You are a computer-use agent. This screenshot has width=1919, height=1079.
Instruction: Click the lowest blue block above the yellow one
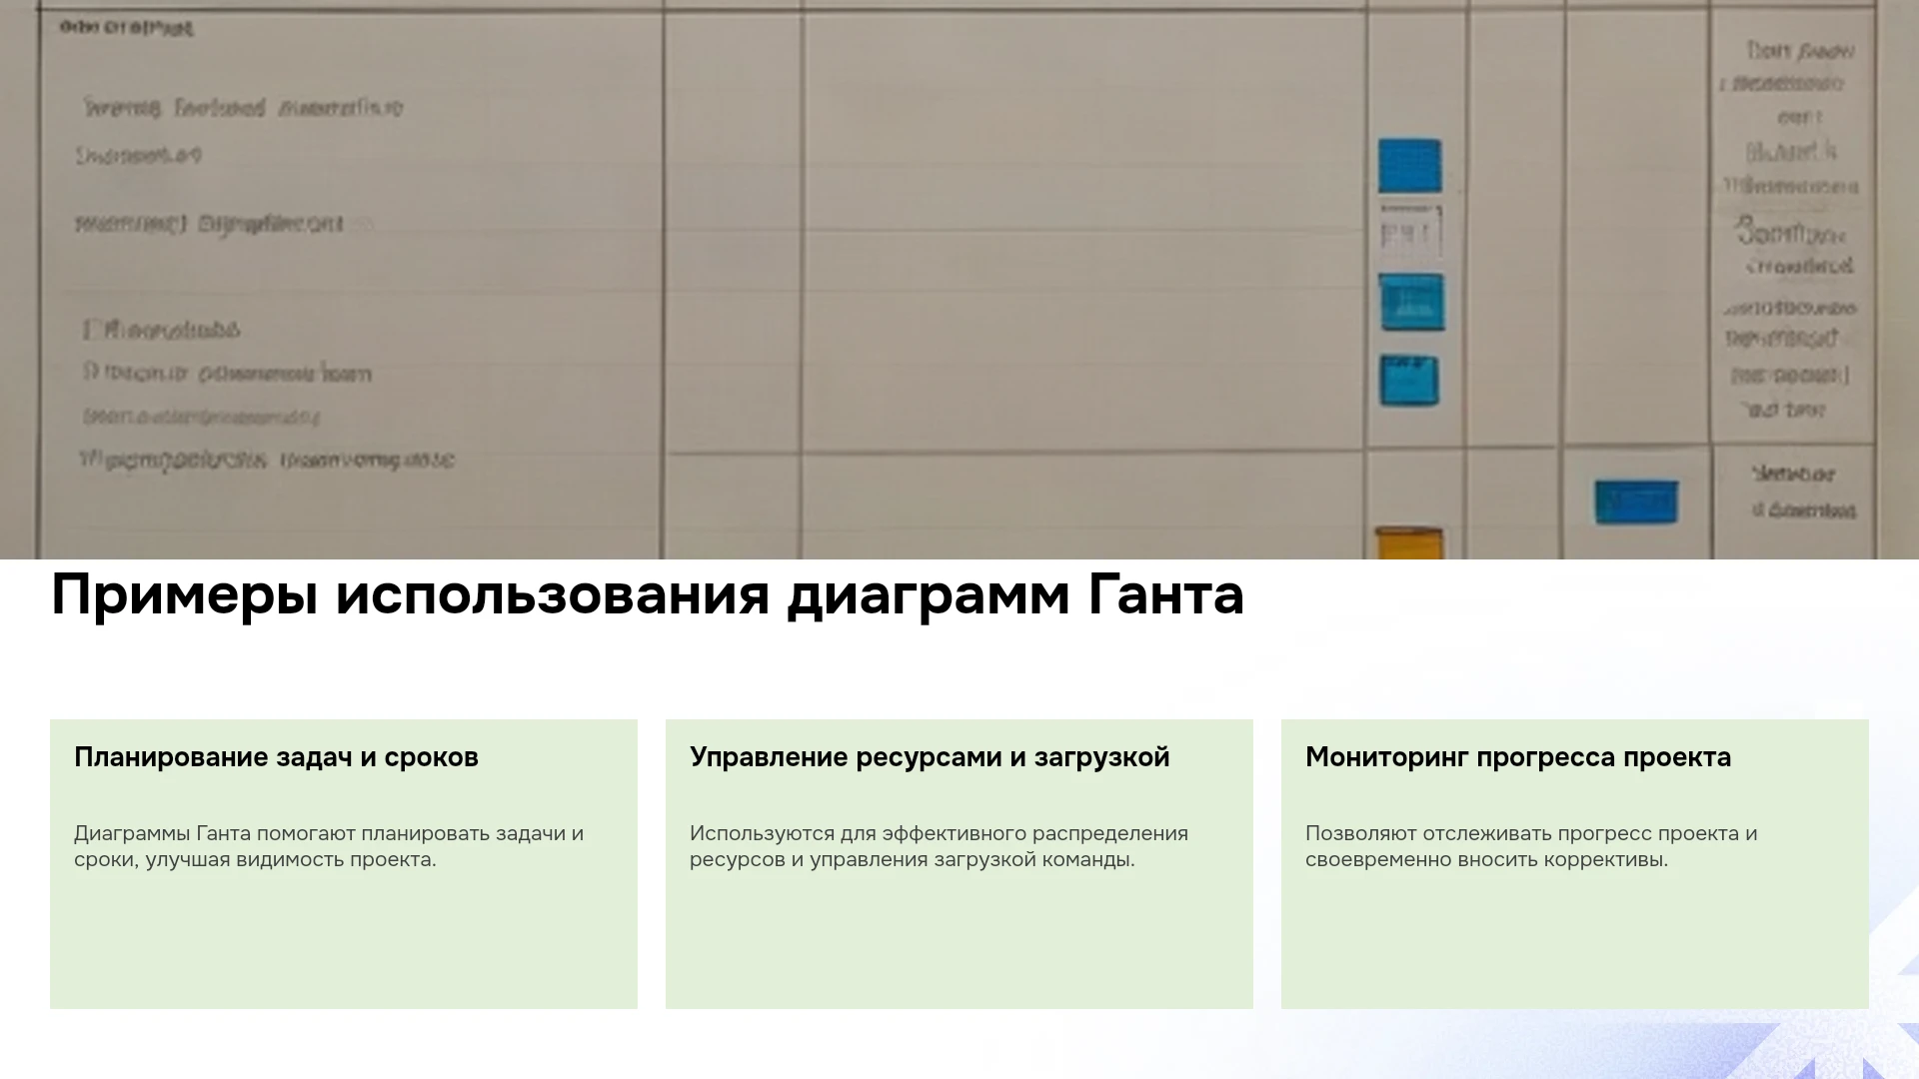tap(1409, 381)
